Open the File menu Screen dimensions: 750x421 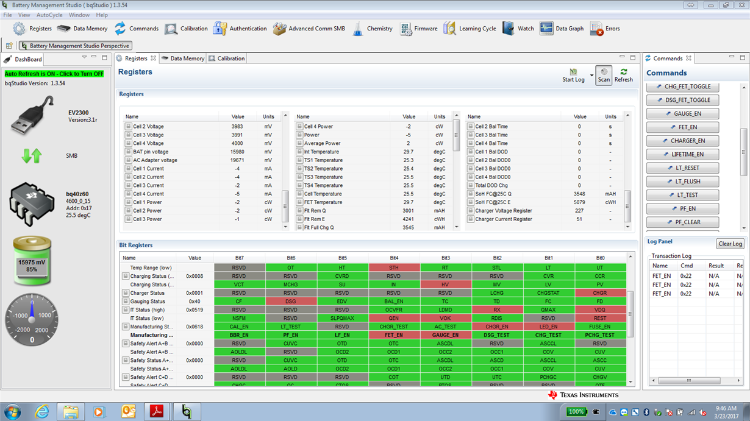[x=7, y=15]
